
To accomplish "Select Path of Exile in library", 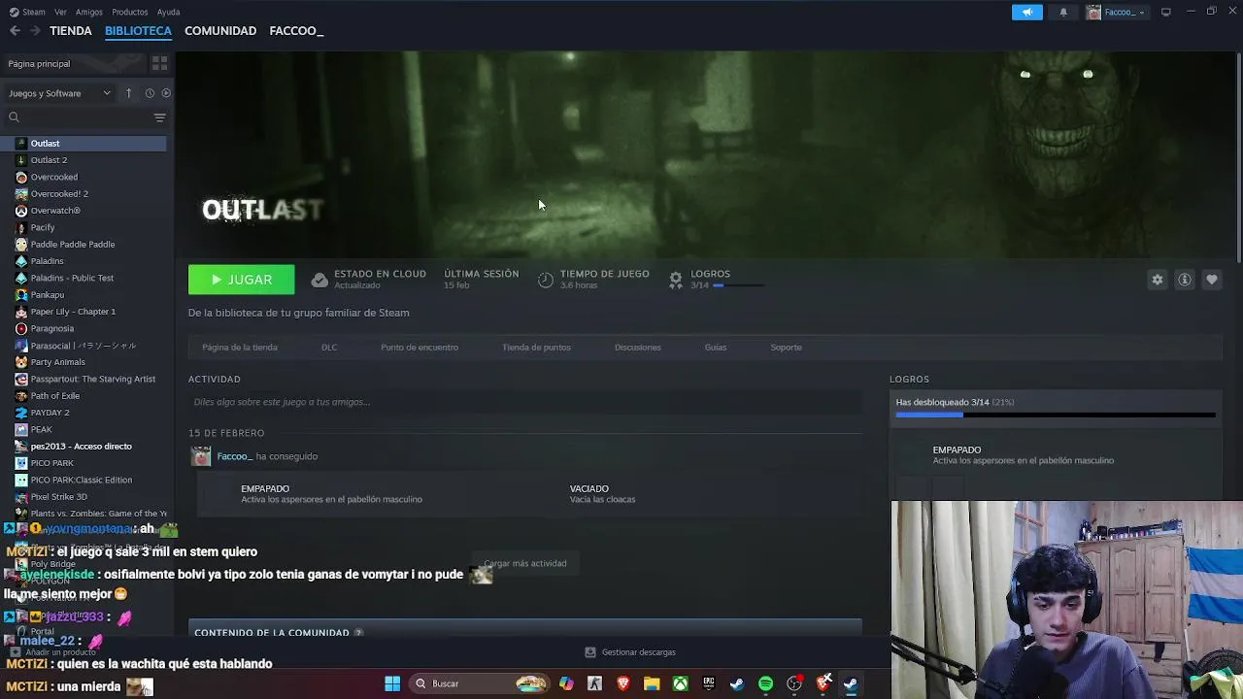I will point(54,396).
